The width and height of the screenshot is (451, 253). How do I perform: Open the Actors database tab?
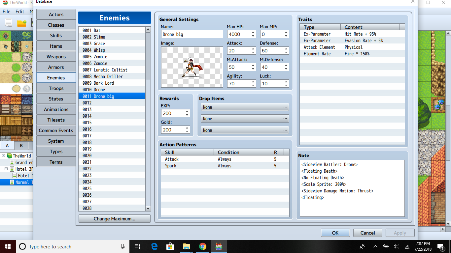[x=56, y=14]
